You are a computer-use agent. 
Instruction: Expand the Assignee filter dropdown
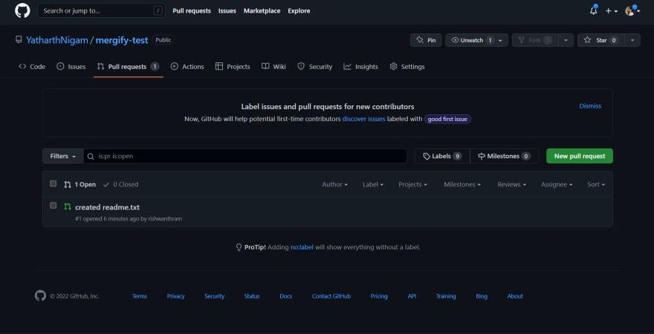pyautogui.click(x=557, y=185)
